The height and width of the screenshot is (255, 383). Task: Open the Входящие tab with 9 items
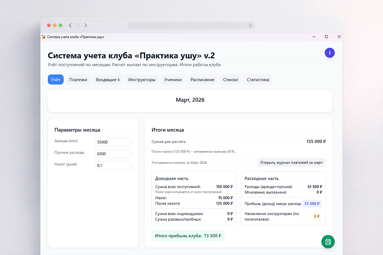pyautogui.click(x=107, y=79)
